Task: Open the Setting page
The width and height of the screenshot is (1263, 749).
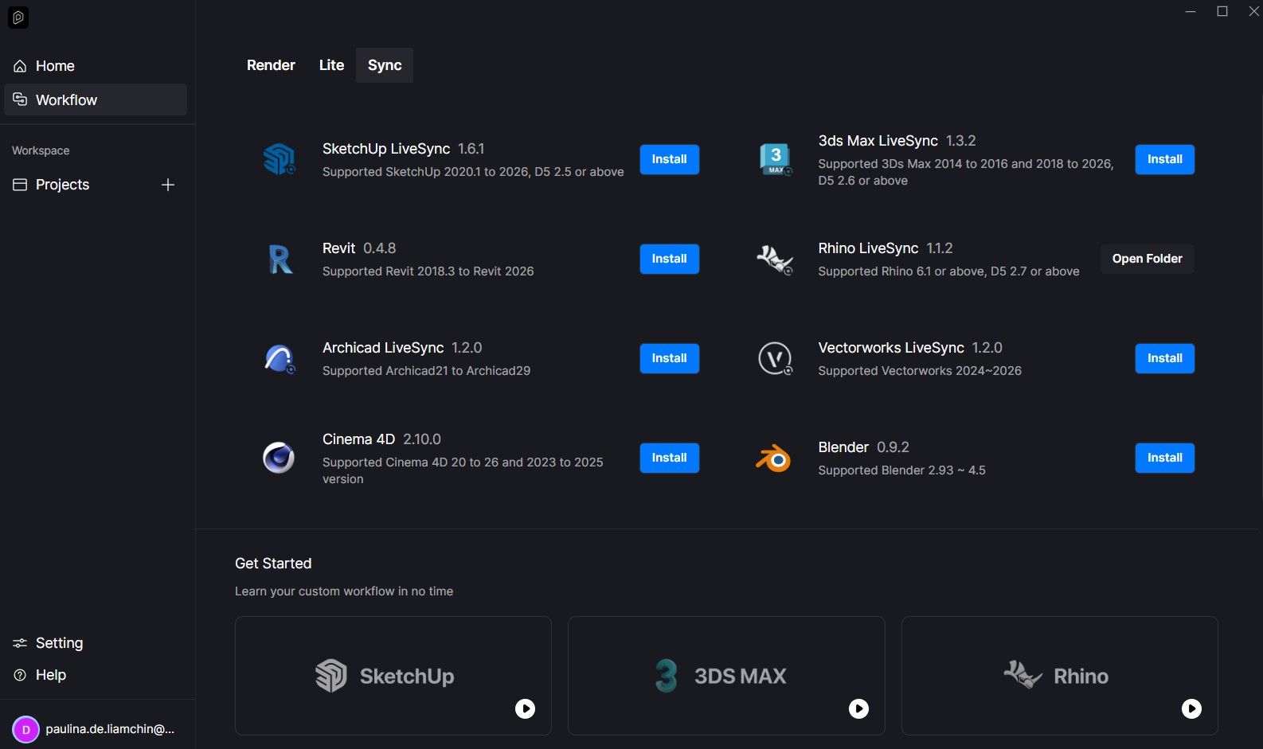Action: pyautogui.click(x=59, y=643)
